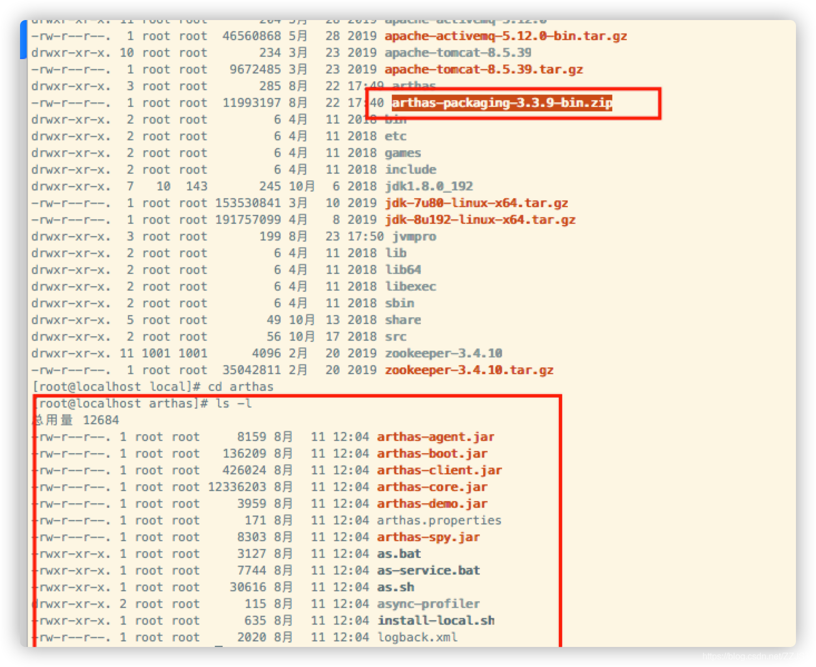Screen dimensions: 816x667
Task: Click the as.sh script name
Action: [395, 587]
